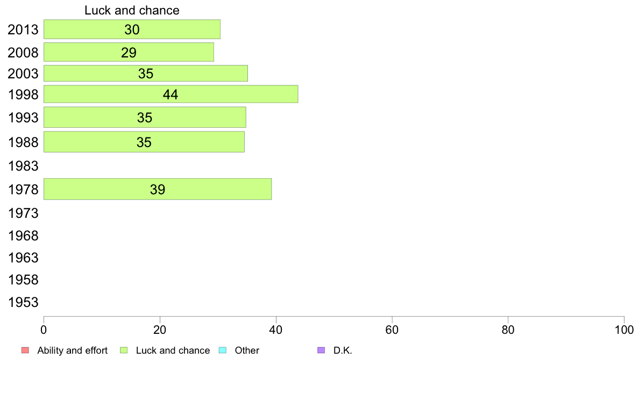Screen dimensions: 639x395
Task: Click the 1983 year label
Action: click(23, 166)
